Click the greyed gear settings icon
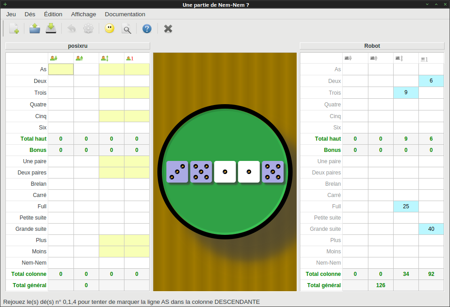 point(88,29)
